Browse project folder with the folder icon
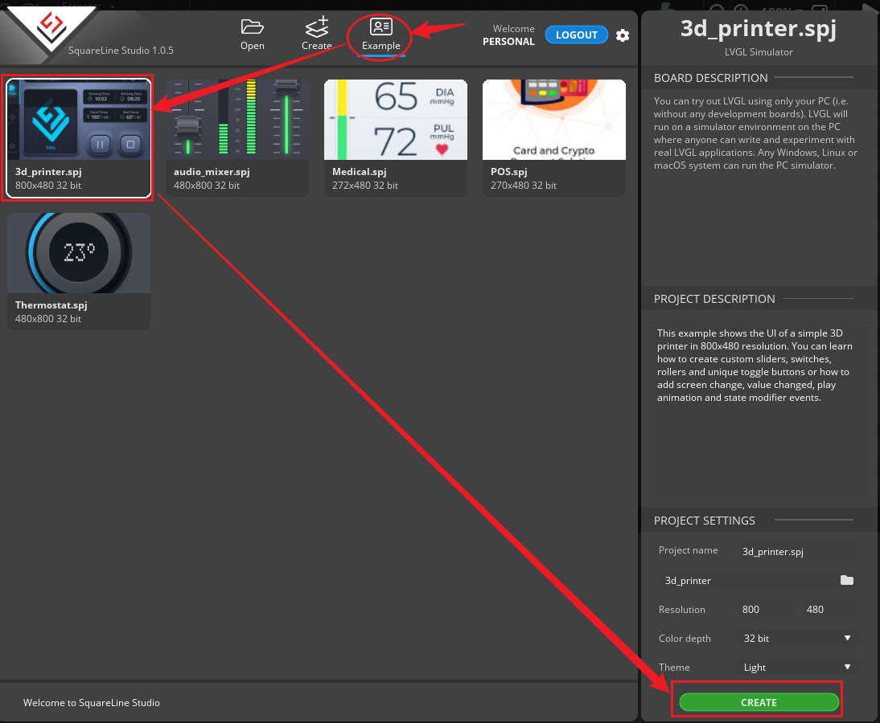The height and width of the screenshot is (723, 880). coord(846,580)
